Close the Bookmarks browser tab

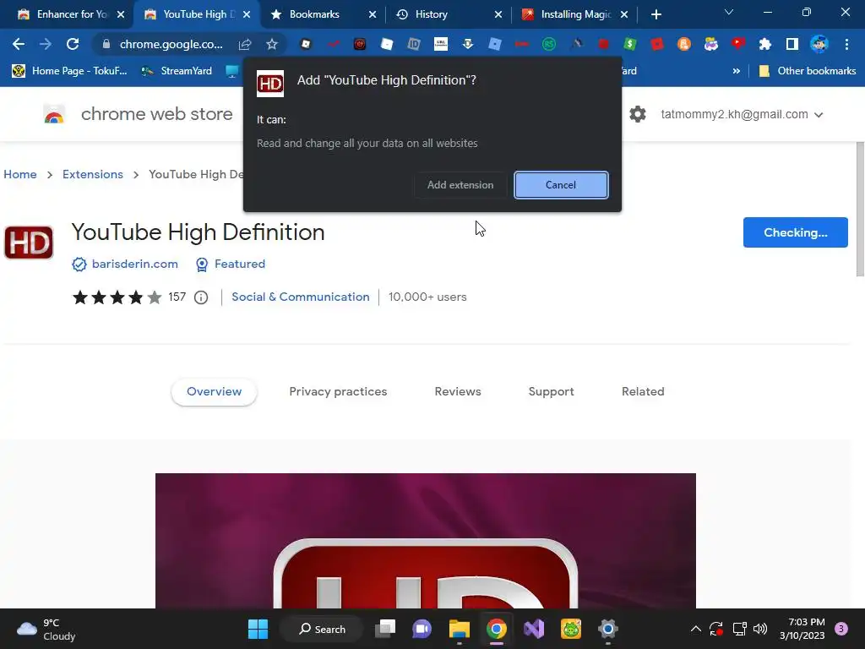click(x=373, y=14)
